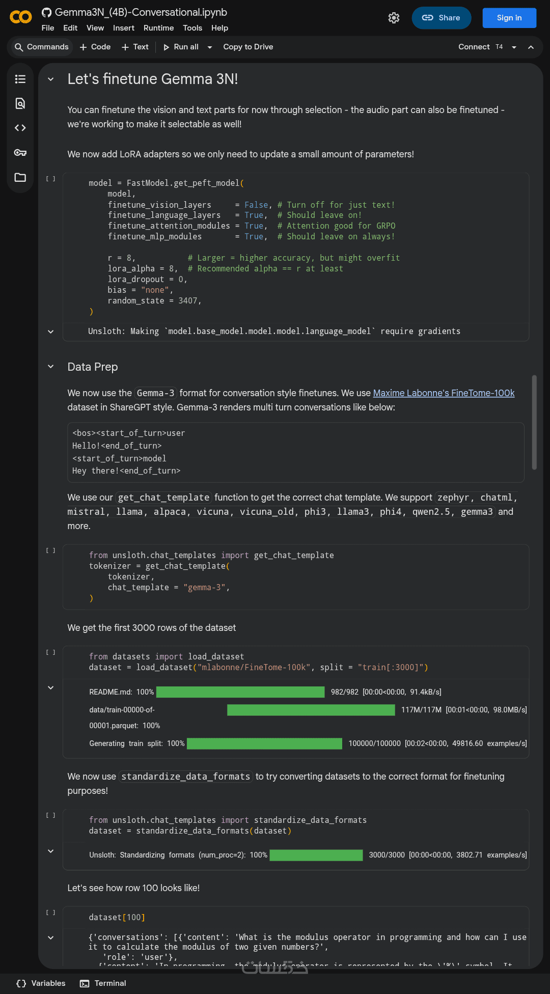
Task: Open the secrets key icon
Action: coord(20,153)
